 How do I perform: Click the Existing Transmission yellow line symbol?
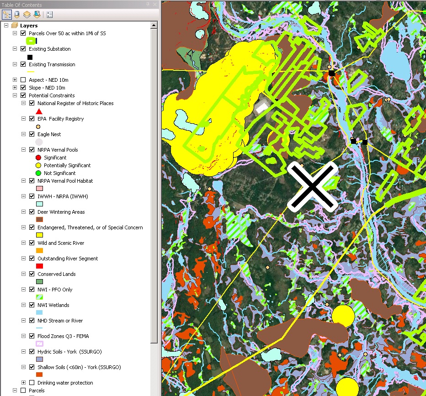(x=31, y=72)
